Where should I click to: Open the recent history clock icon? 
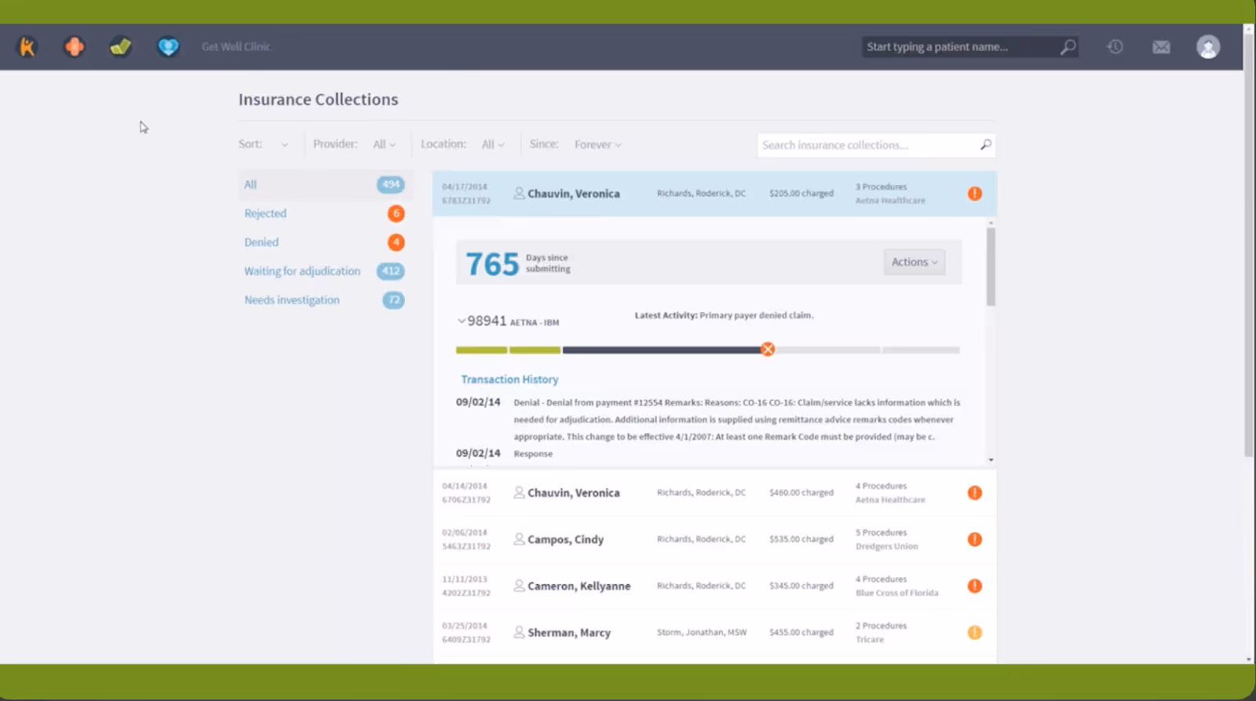pos(1115,47)
